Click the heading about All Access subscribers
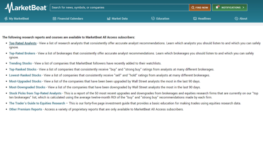 (x=69, y=37)
